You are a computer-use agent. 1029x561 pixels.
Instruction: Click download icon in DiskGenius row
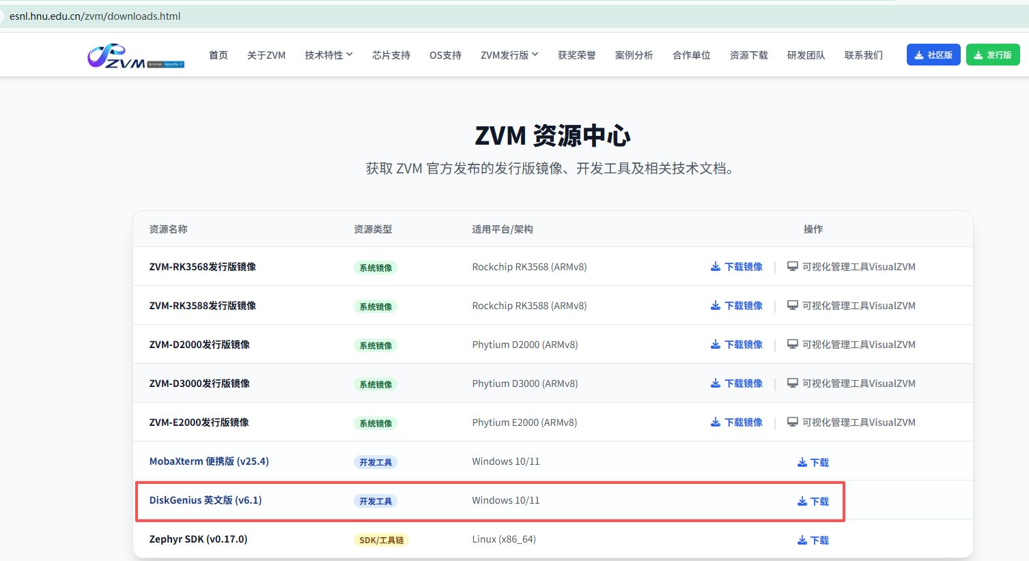(802, 502)
